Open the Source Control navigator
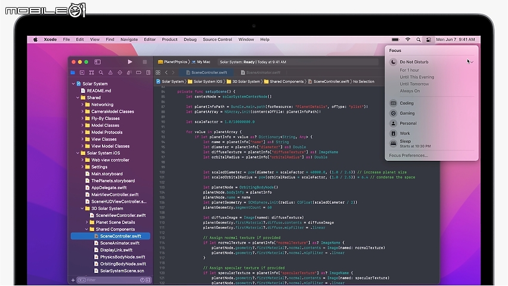The height and width of the screenshot is (286, 508). pos(82,73)
